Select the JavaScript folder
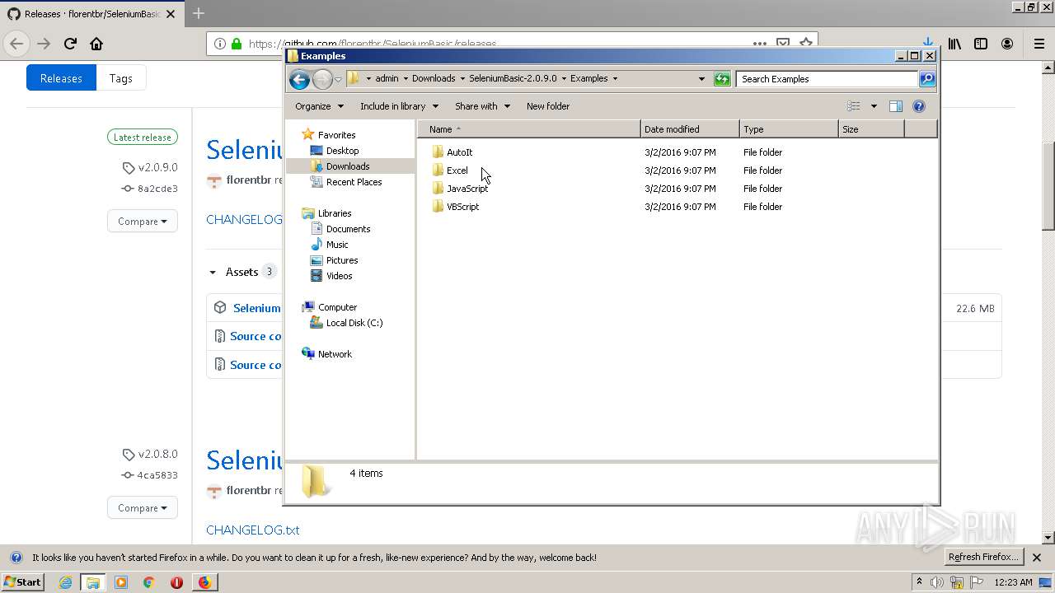Screen dimensions: 1055x593 [x=460, y=189]
